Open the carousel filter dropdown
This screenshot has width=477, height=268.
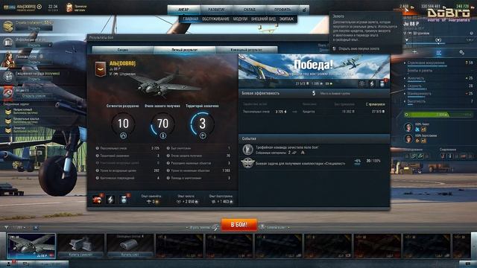point(19,228)
